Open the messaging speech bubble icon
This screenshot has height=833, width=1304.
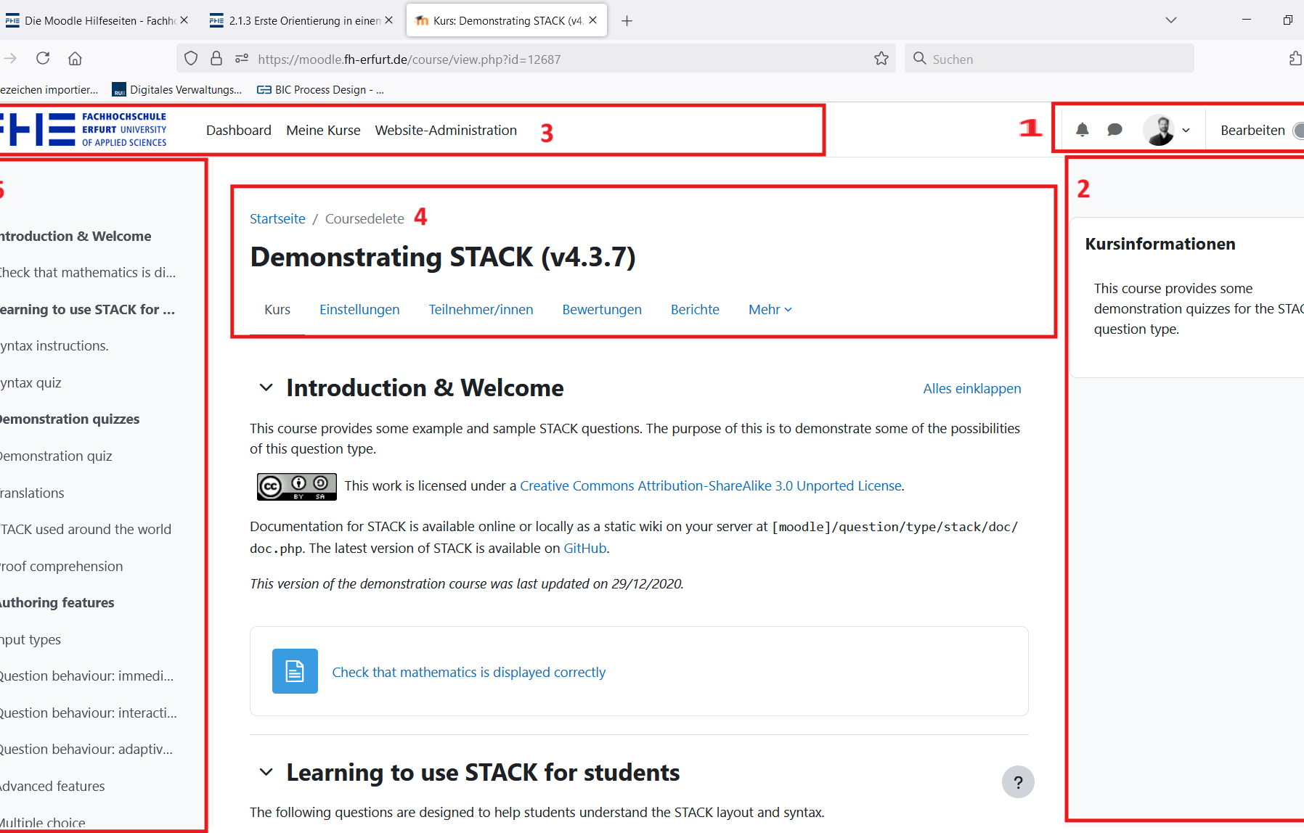tap(1114, 130)
